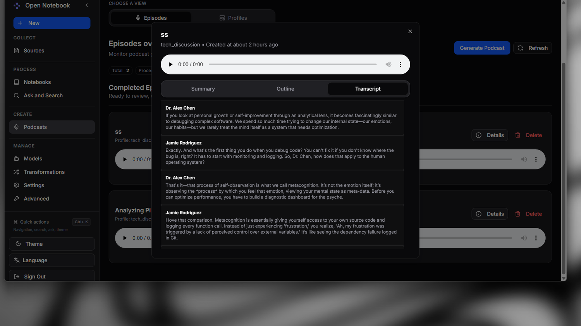Select the Episodes view tab
The image size is (581, 326).
coord(151,18)
